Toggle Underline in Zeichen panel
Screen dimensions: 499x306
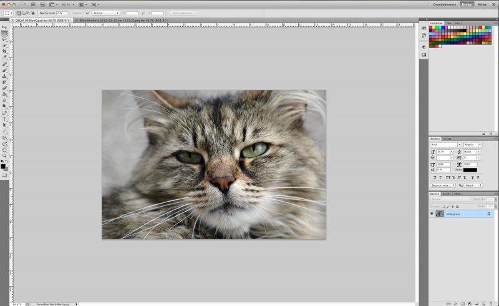[473, 177]
